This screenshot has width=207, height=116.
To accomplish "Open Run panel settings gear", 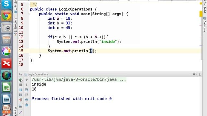I will tap(194, 74).
